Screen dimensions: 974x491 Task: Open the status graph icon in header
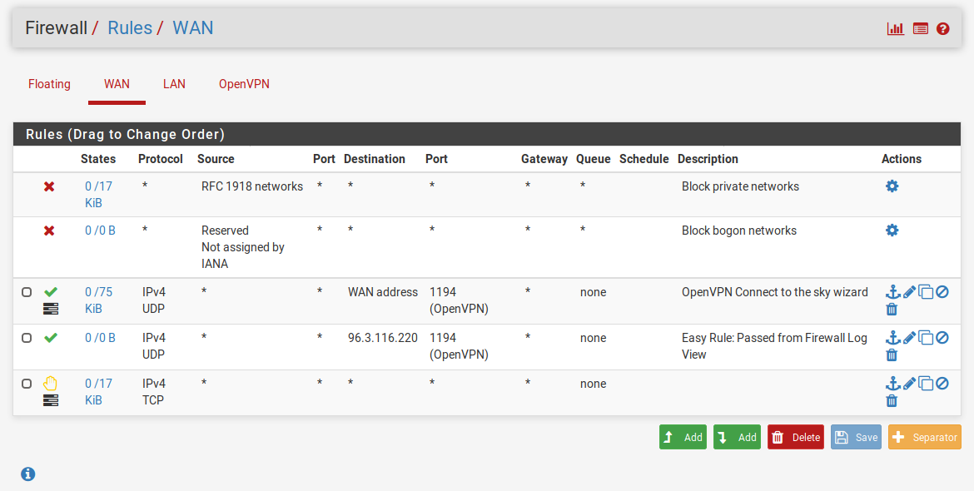[x=895, y=28]
